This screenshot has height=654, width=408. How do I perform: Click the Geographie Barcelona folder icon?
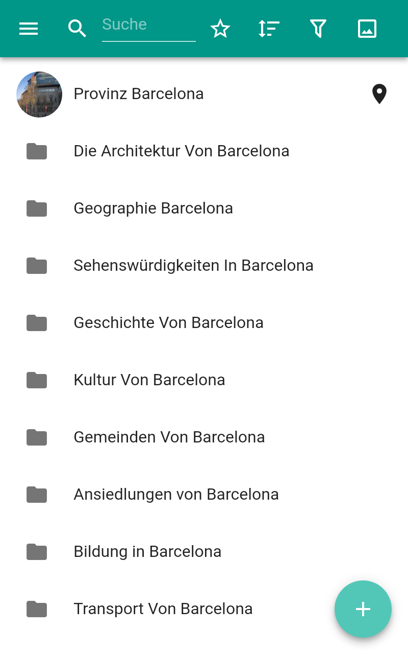pyautogui.click(x=37, y=208)
